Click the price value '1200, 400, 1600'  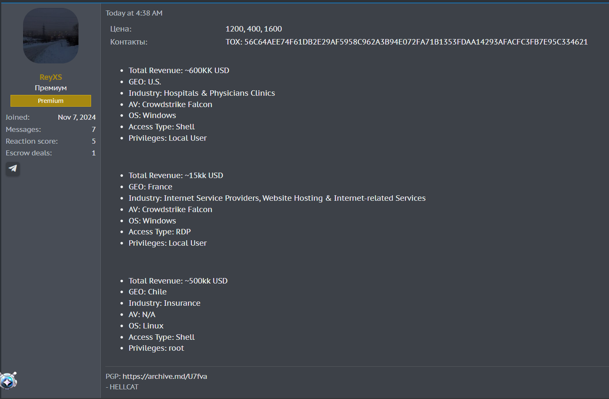[254, 29]
